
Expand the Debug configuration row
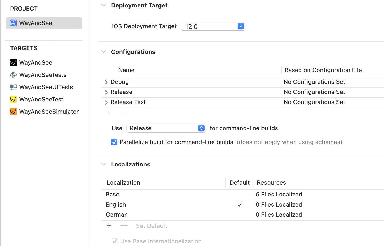106,82
